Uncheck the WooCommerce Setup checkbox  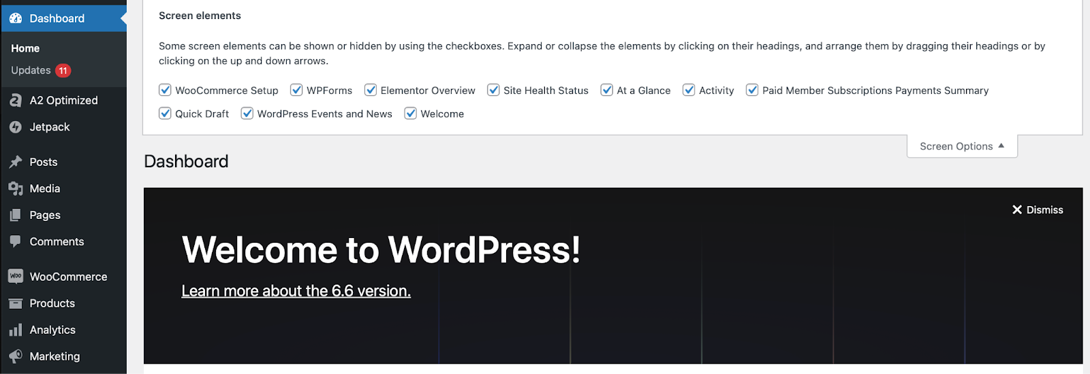[165, 90]
